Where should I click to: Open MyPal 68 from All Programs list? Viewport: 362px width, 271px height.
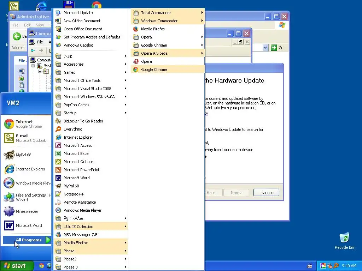[90, 186]
